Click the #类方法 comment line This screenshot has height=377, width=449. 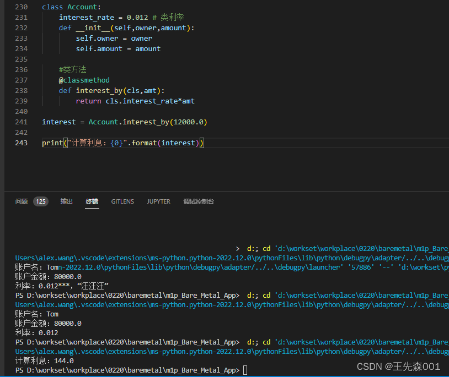[x=73, y=70]
